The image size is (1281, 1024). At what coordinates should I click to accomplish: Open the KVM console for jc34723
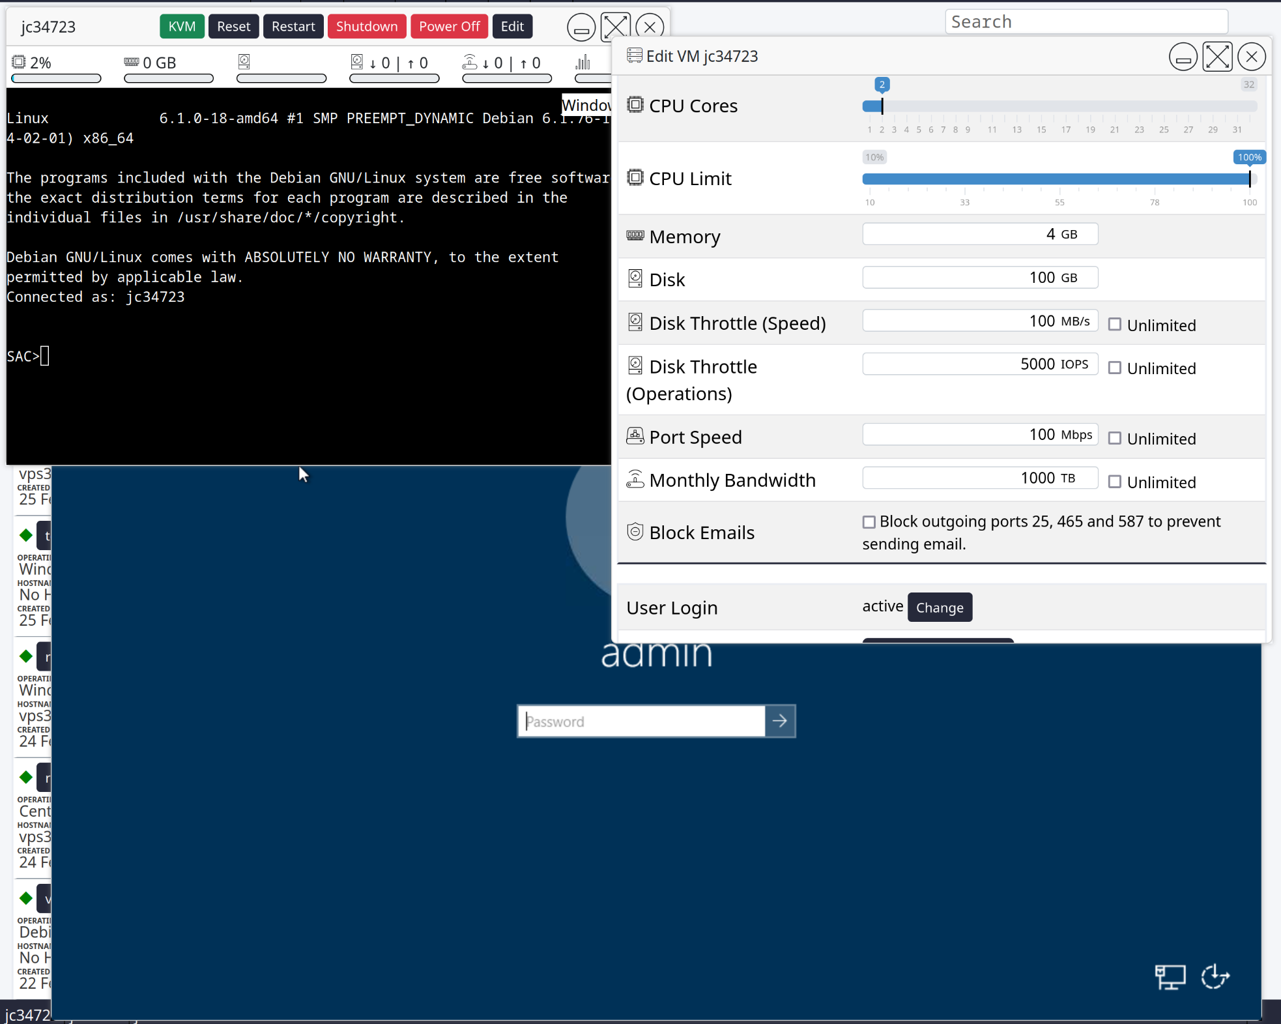182,27
